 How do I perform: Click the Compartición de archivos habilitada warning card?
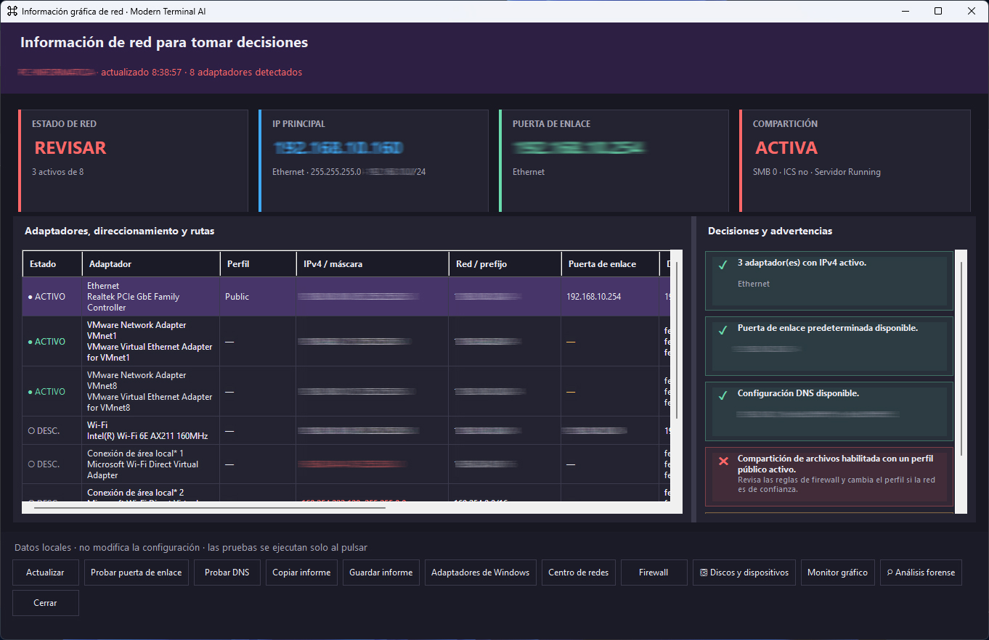829,477
